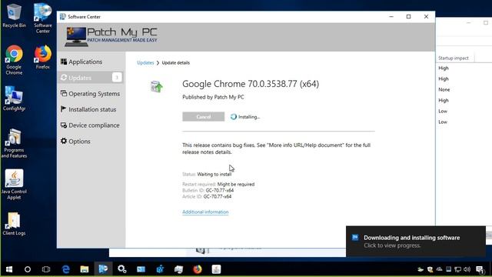Click the Google Chrome 70.0.3538.77 title
This screenshot has width=492, height=277.
[x=251, y=84]
